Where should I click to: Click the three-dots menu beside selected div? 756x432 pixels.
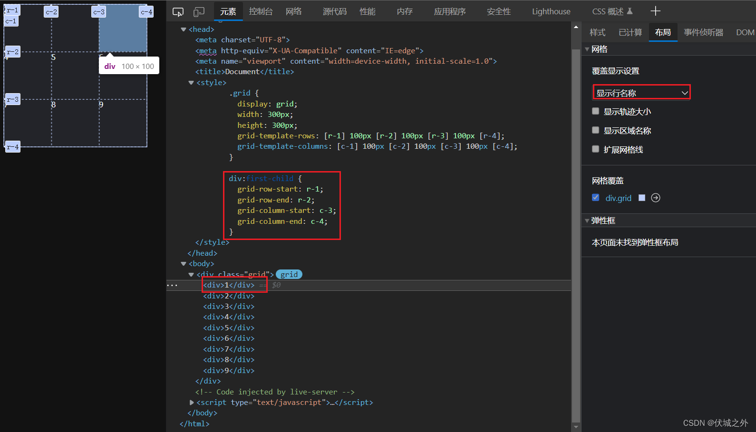[x=172, y=286]
